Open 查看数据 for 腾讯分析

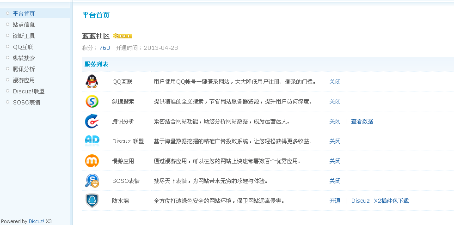(362, 122)
